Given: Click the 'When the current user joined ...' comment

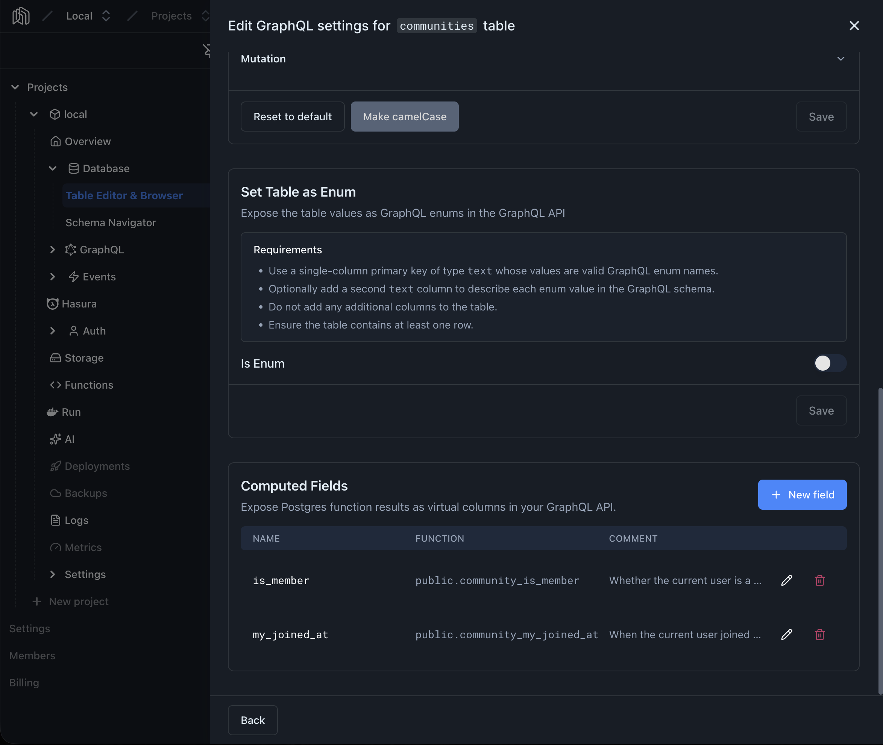Looking at the screenshot, I should [685, 635].
